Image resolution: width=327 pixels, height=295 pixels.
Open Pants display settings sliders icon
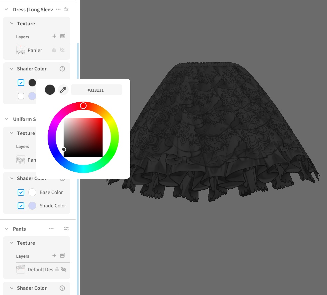pos(66,228)
